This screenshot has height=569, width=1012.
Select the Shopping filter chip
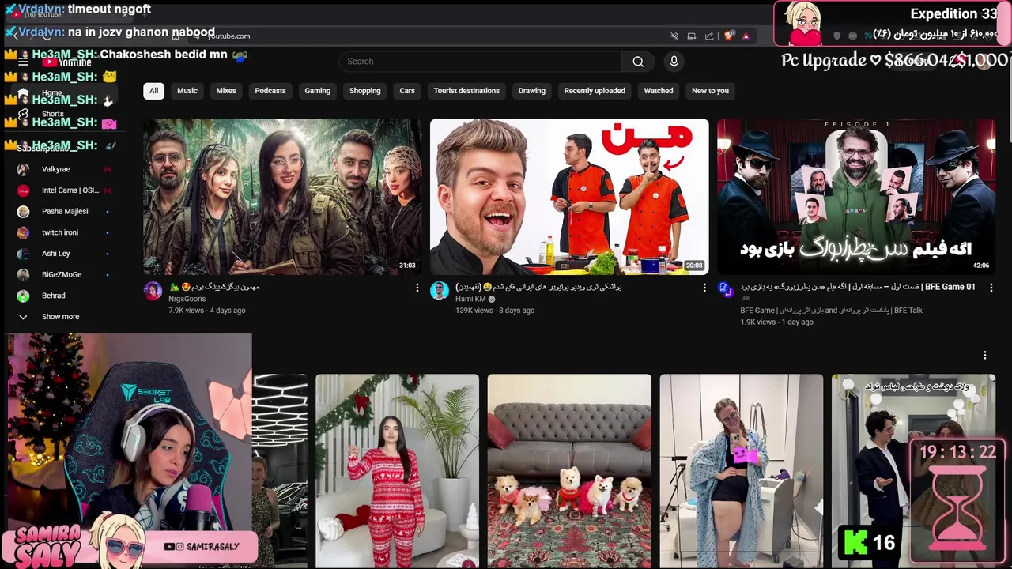pos(365,91)
